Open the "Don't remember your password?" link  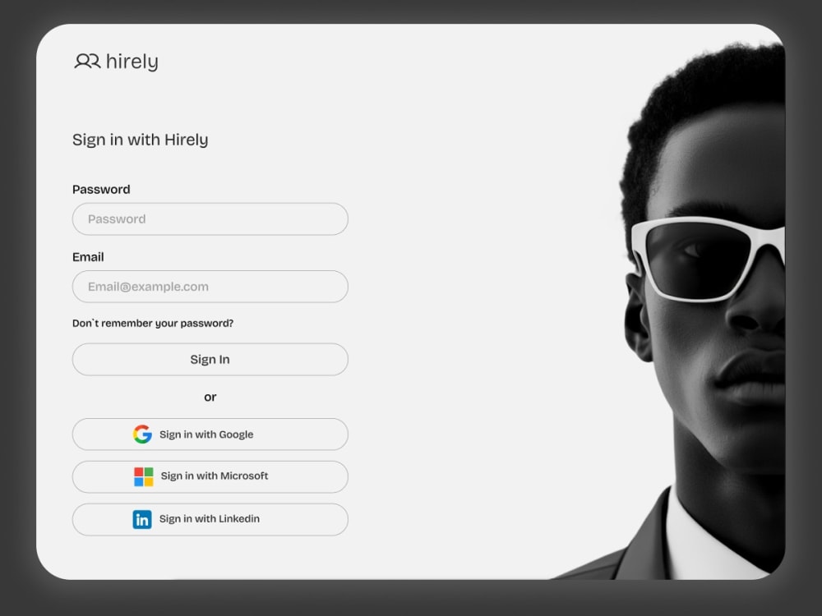pyautogui.click(x=153, y=323)
